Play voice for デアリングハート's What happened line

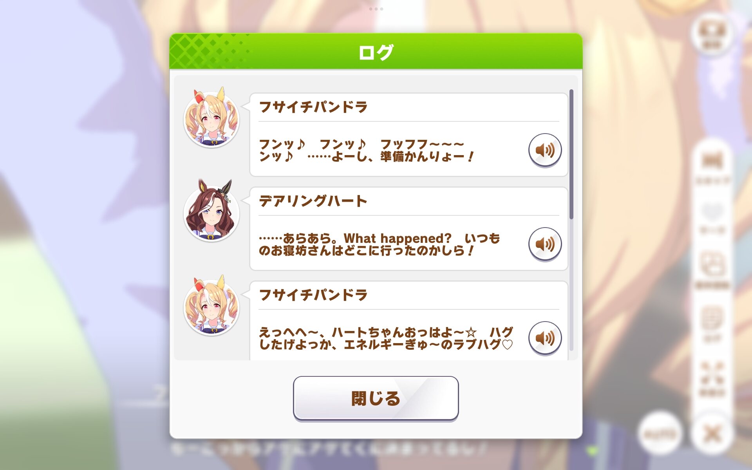click(545, 244)
